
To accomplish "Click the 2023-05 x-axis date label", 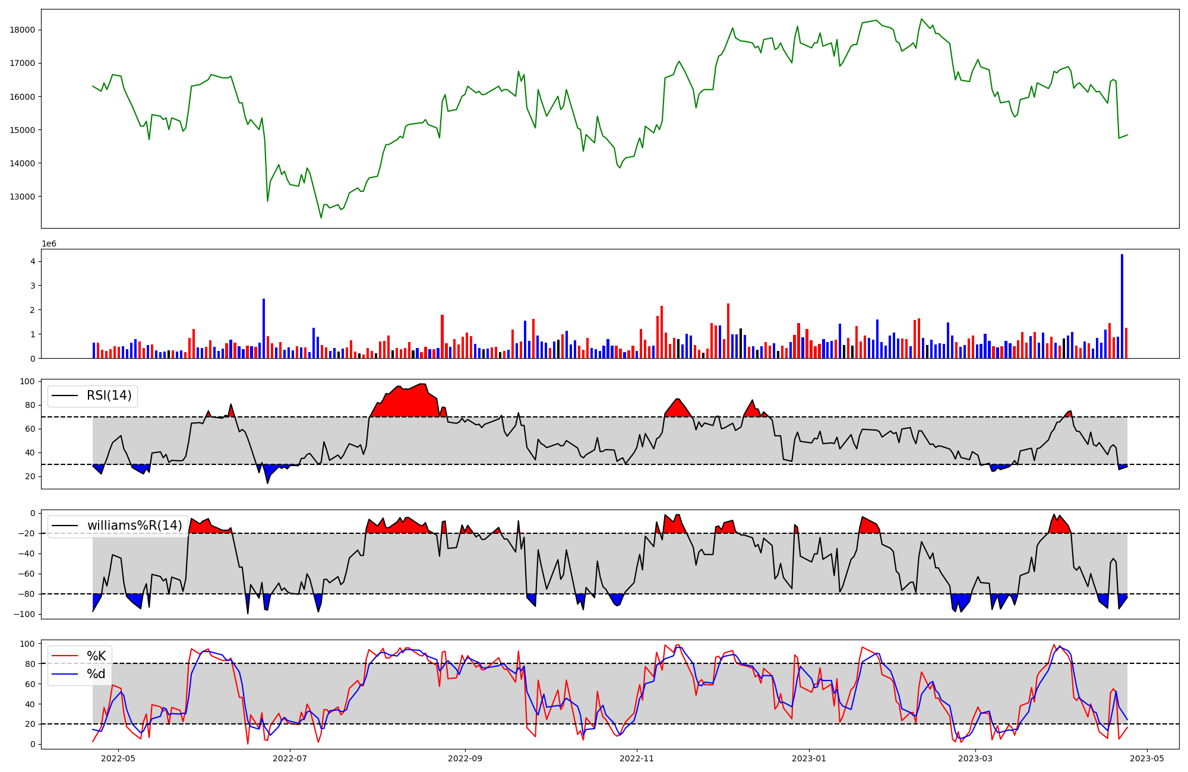I will coord(1146,758).
